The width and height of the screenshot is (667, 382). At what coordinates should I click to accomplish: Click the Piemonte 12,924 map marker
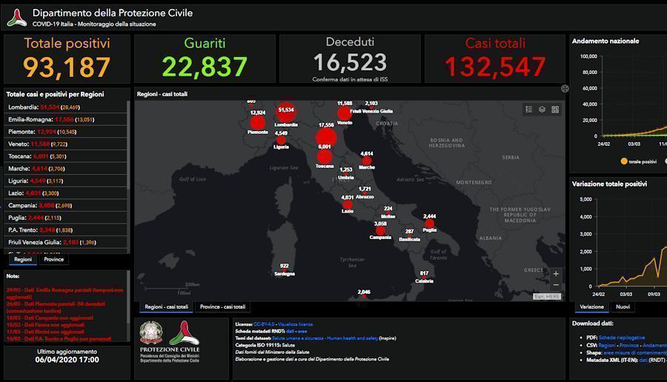257,122
